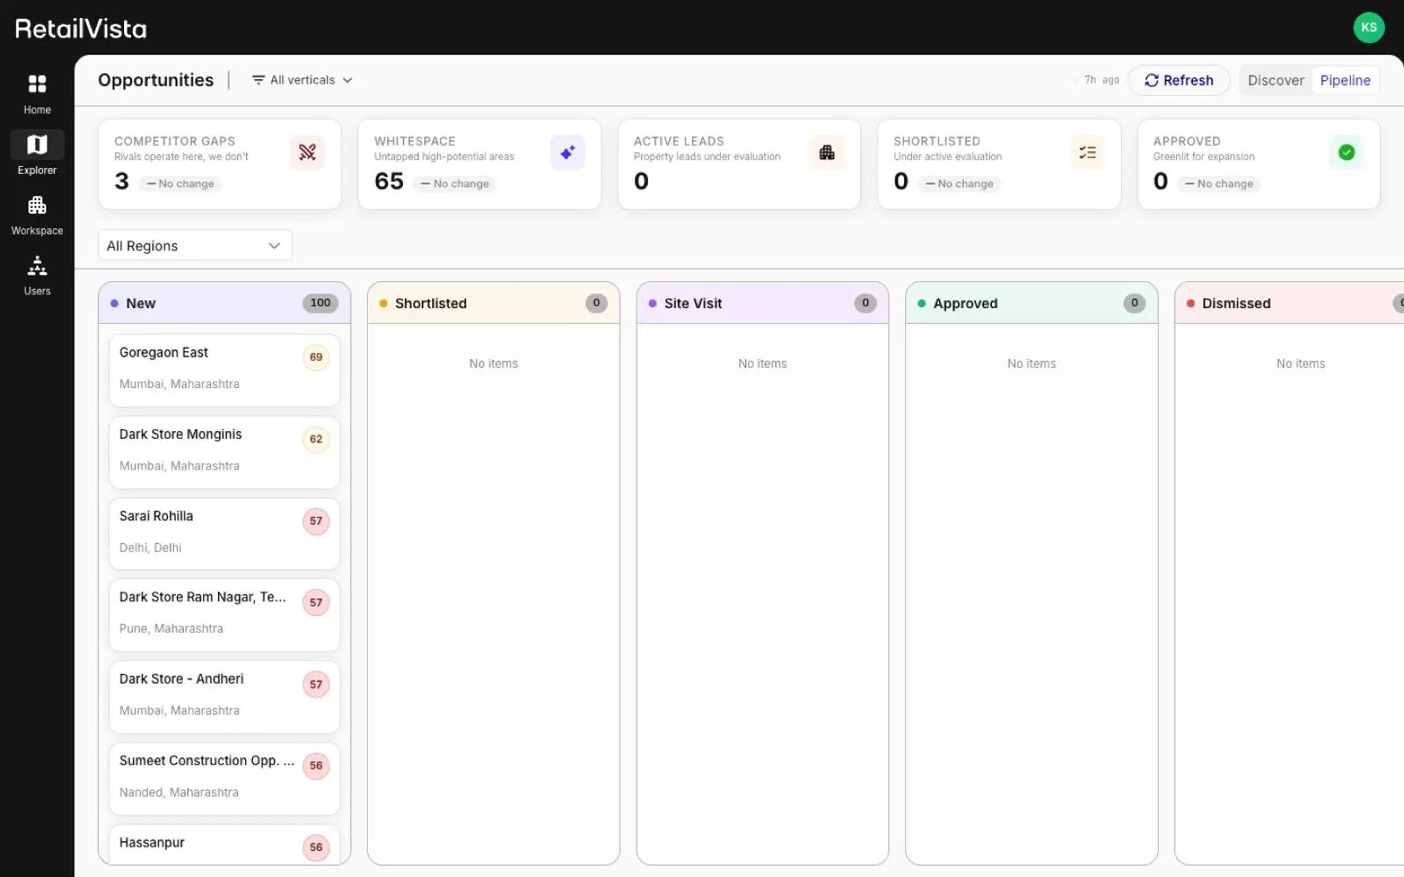Click the refresh arrows icon
Image resolution: width=1404 pixels, height=877 pixels.
tap(1152, 80)
